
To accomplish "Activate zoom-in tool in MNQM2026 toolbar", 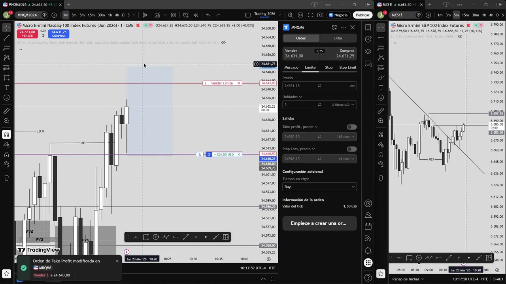I will [x=6, y=121].
